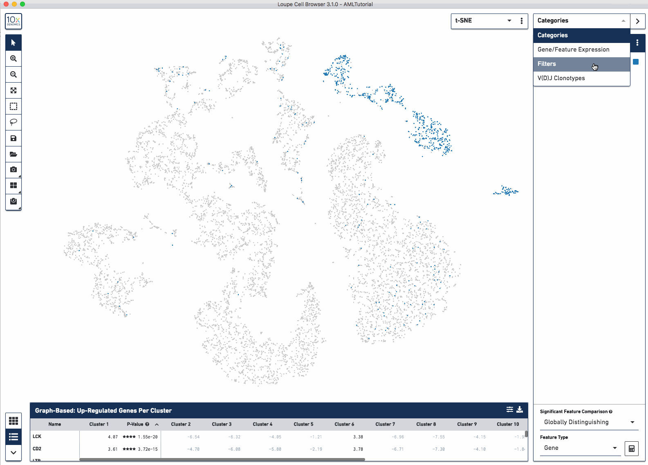Open the sidebar three-dot options menu
The height and width of the screenshot is (465, 648).
tap(637, 43)
